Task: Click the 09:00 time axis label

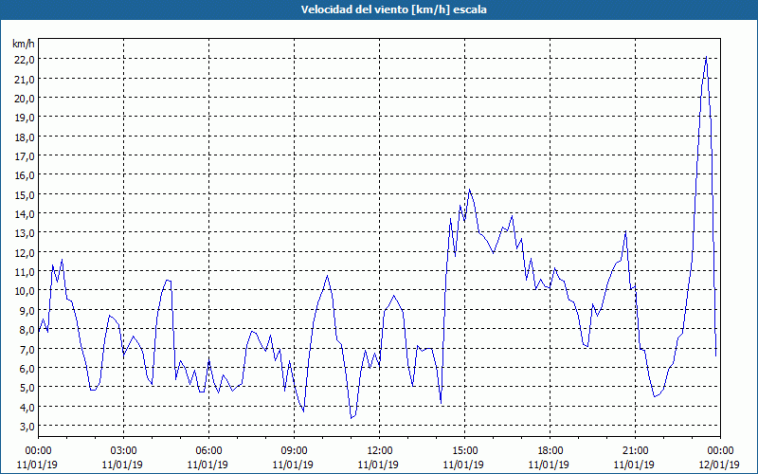Action: [x=294, y=451]
